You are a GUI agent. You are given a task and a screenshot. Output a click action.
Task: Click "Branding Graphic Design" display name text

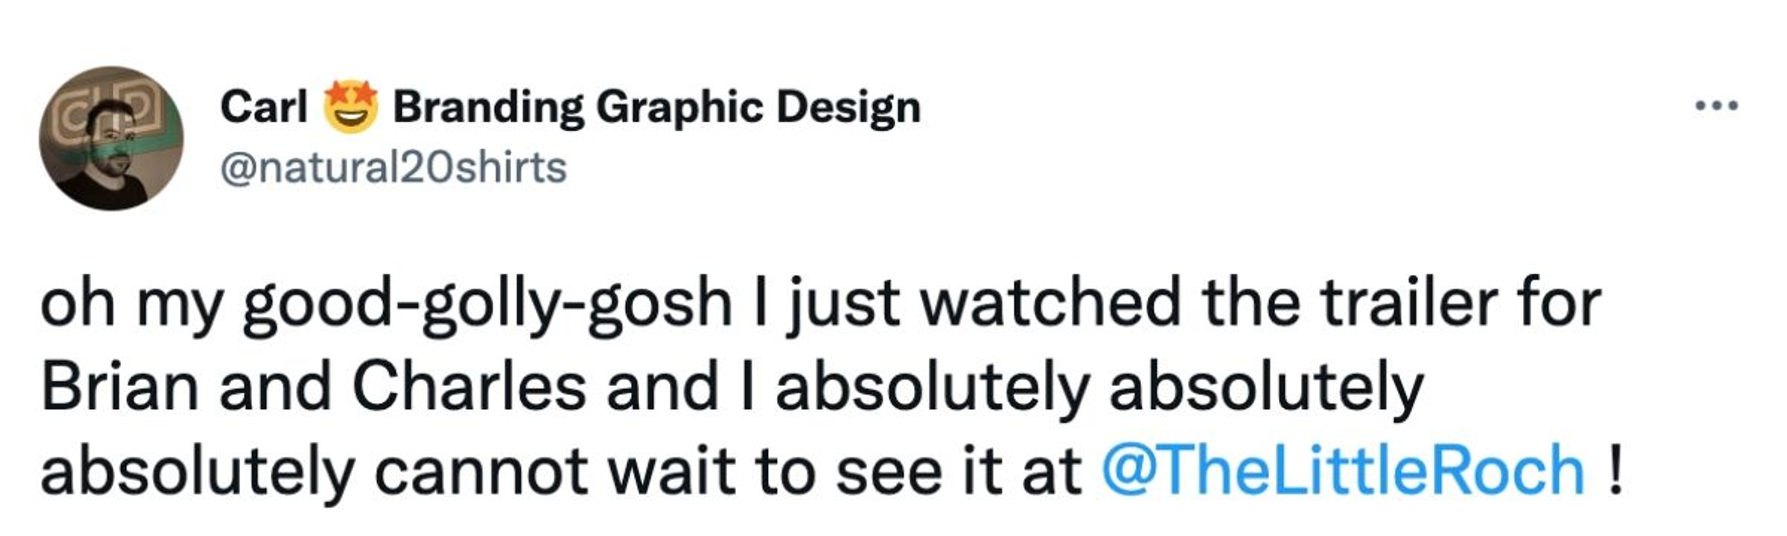point(656,107)
